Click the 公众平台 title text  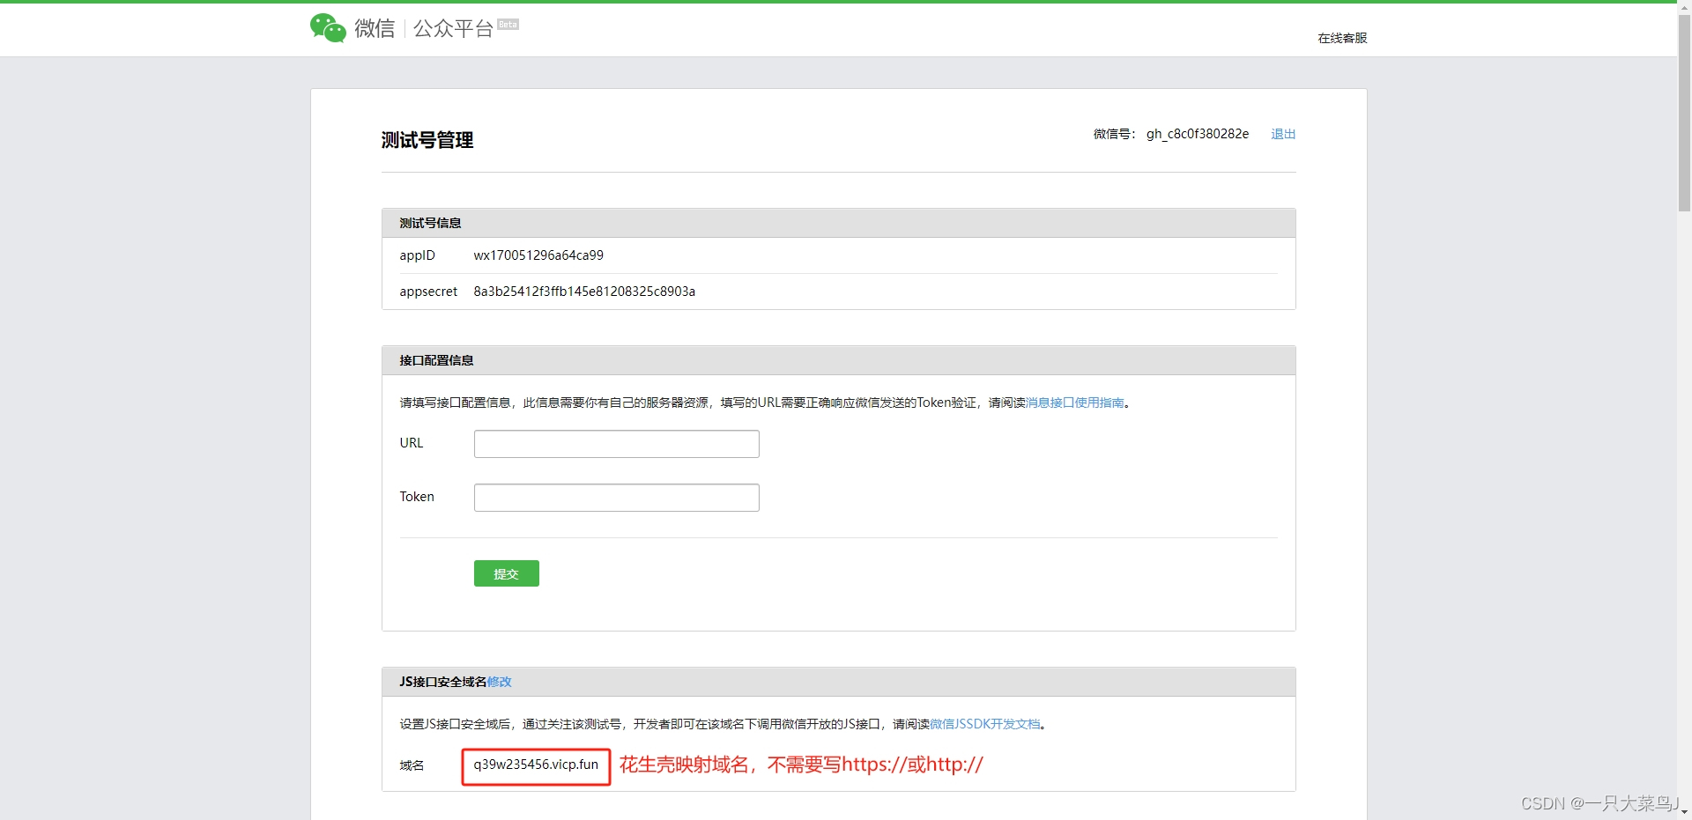[453, 28]
